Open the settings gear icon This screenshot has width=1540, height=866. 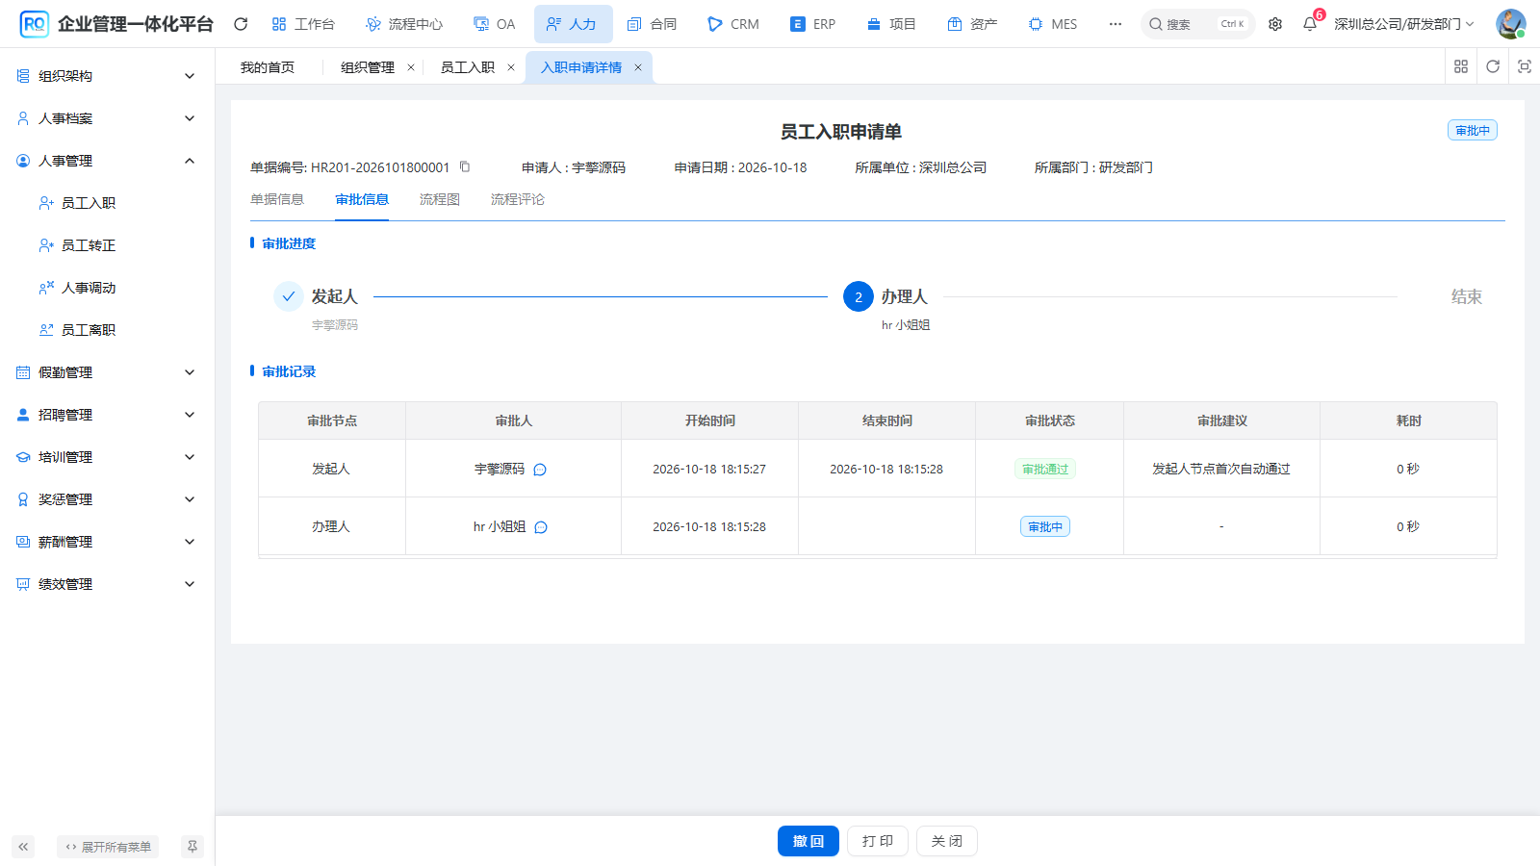click(x=1275, y=24)
